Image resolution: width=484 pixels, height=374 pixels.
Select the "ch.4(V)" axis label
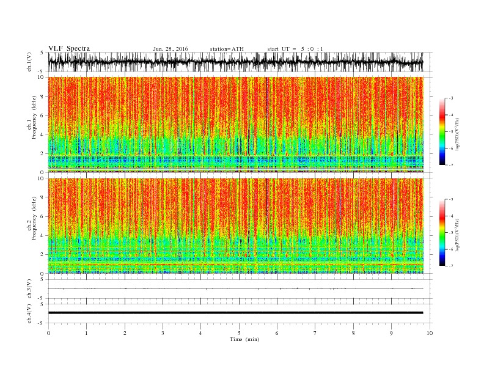[x=29, y=313]
